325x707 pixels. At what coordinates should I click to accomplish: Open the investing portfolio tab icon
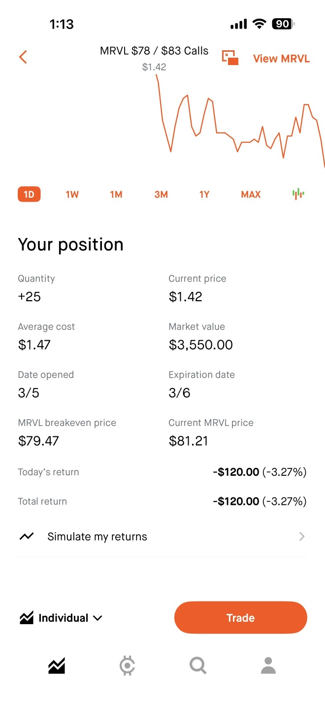(x=57, y=666)
